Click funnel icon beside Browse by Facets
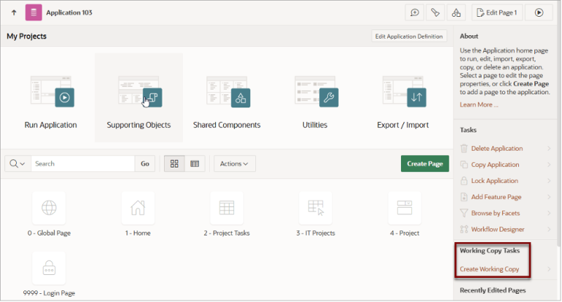The width and height of the screenshot is (562, 302). click(464, 214)
